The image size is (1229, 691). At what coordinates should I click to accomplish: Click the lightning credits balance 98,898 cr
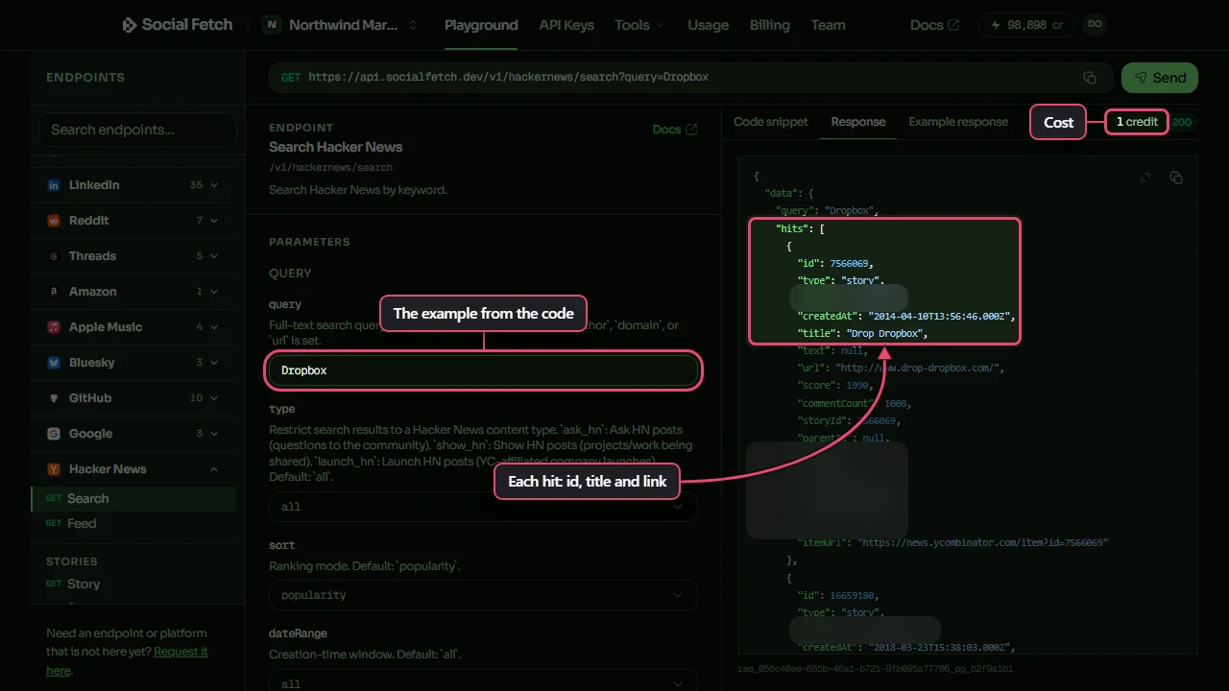(x=1026, y=25)
